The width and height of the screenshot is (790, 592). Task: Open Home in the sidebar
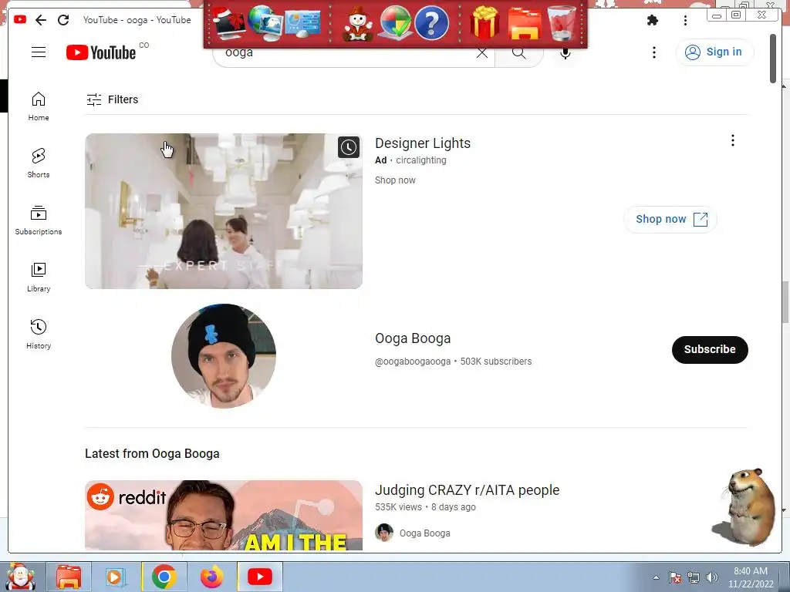(39, 106)
